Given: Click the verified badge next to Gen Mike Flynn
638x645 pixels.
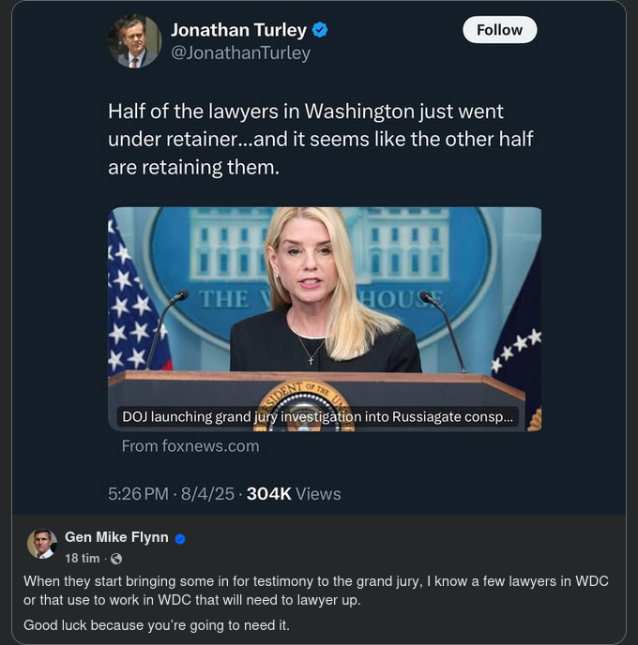Looking at the screenshot, I should [180, 538].
